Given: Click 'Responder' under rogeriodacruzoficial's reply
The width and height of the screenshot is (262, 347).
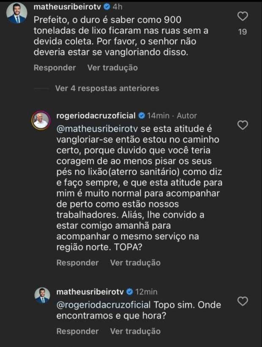Looking at the screenshot, I should 77,263.
